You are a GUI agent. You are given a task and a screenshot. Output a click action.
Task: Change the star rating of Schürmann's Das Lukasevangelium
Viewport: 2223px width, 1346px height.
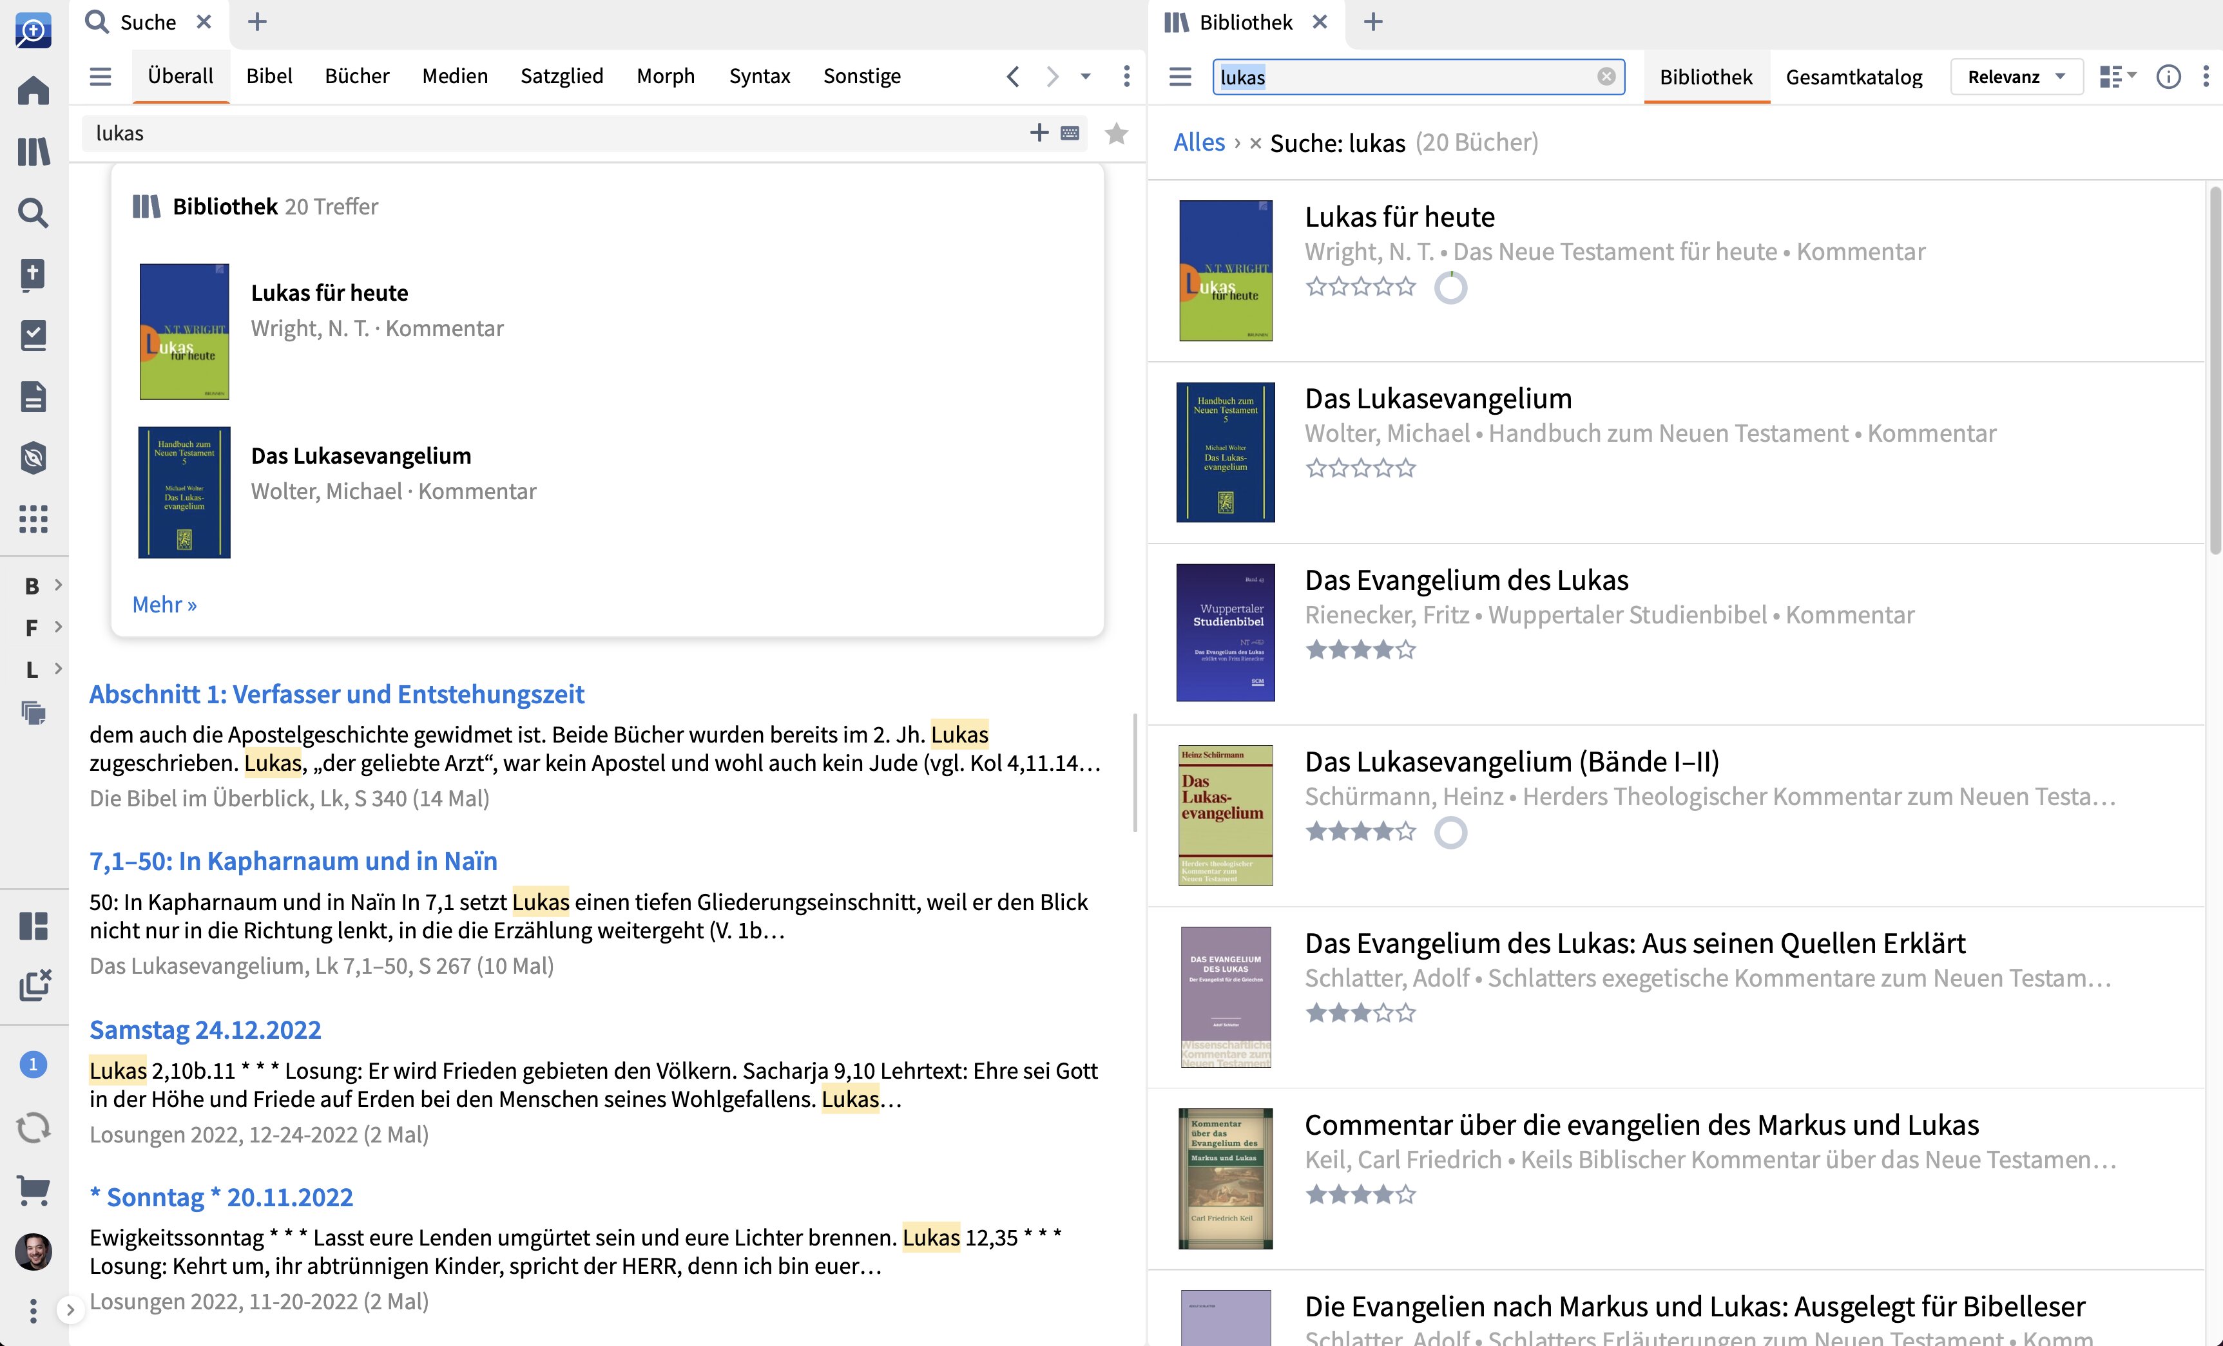1360,831
